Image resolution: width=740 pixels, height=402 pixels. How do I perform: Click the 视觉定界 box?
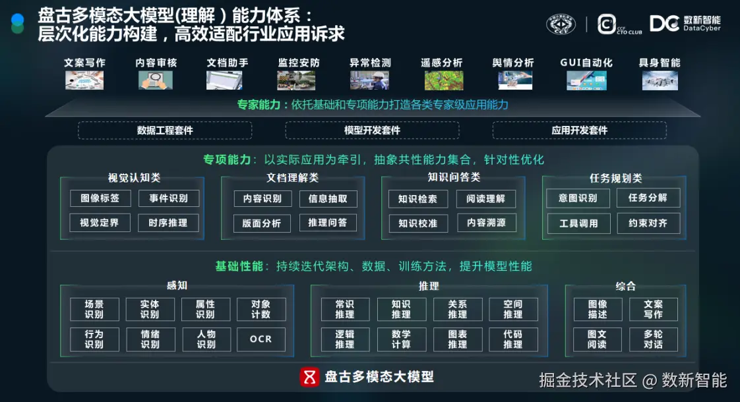coord(100,223)
